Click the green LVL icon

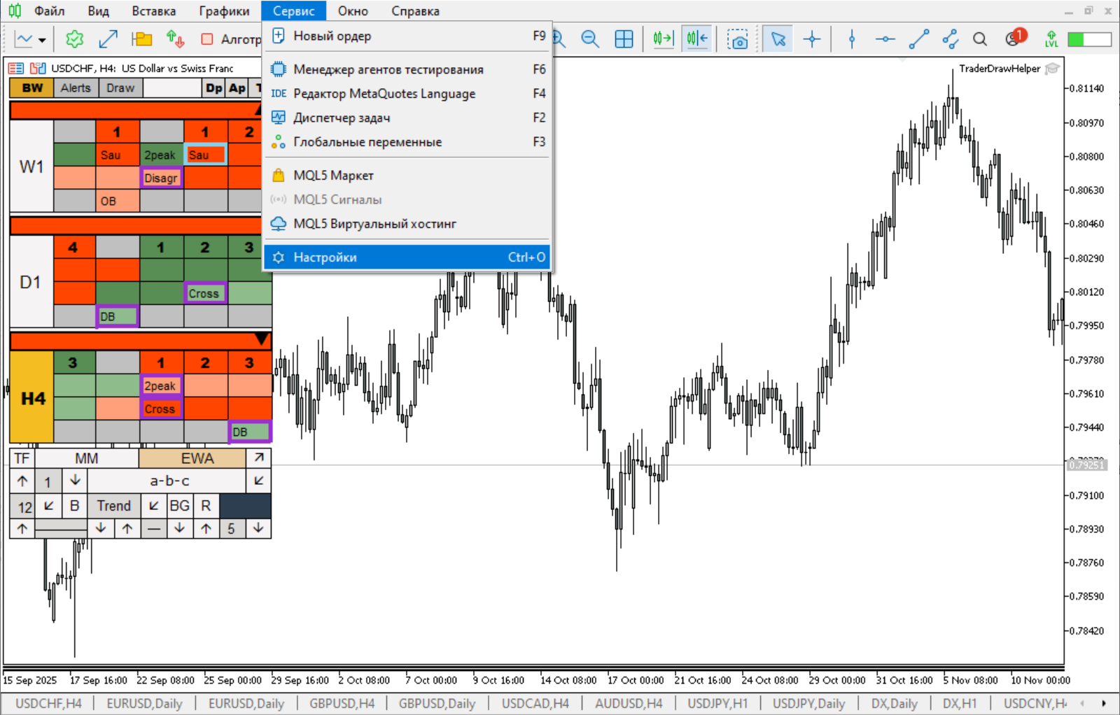coord(1051,39)
